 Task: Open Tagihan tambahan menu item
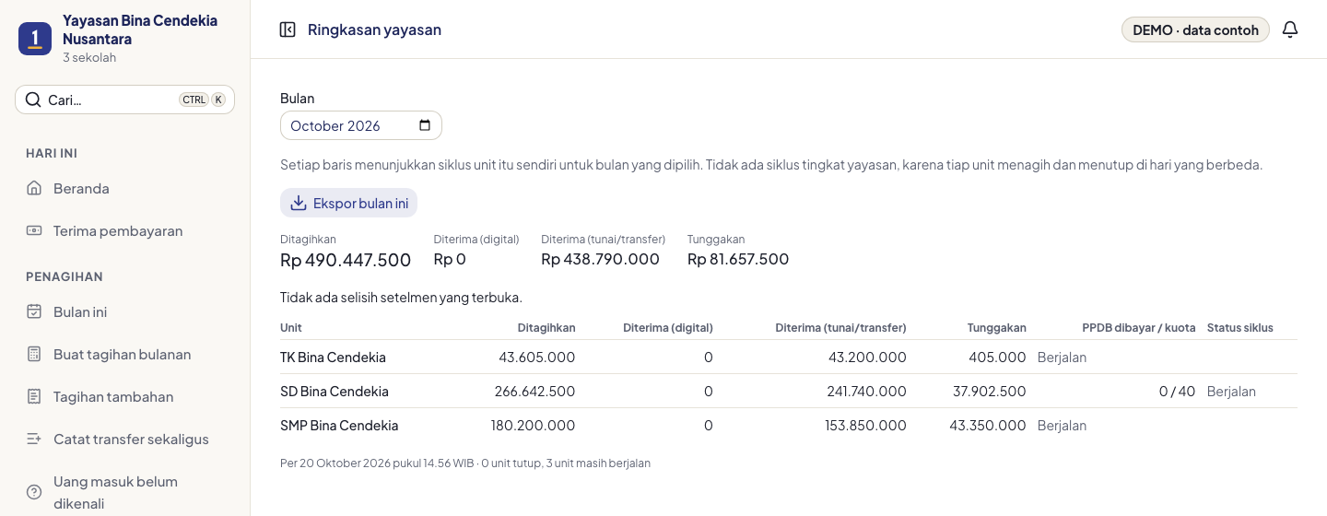pyautogui.click(x=124, y=396)
